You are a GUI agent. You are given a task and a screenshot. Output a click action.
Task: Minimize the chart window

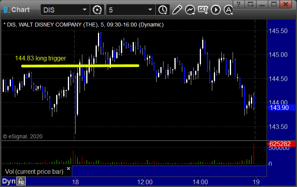click(262, 4)
